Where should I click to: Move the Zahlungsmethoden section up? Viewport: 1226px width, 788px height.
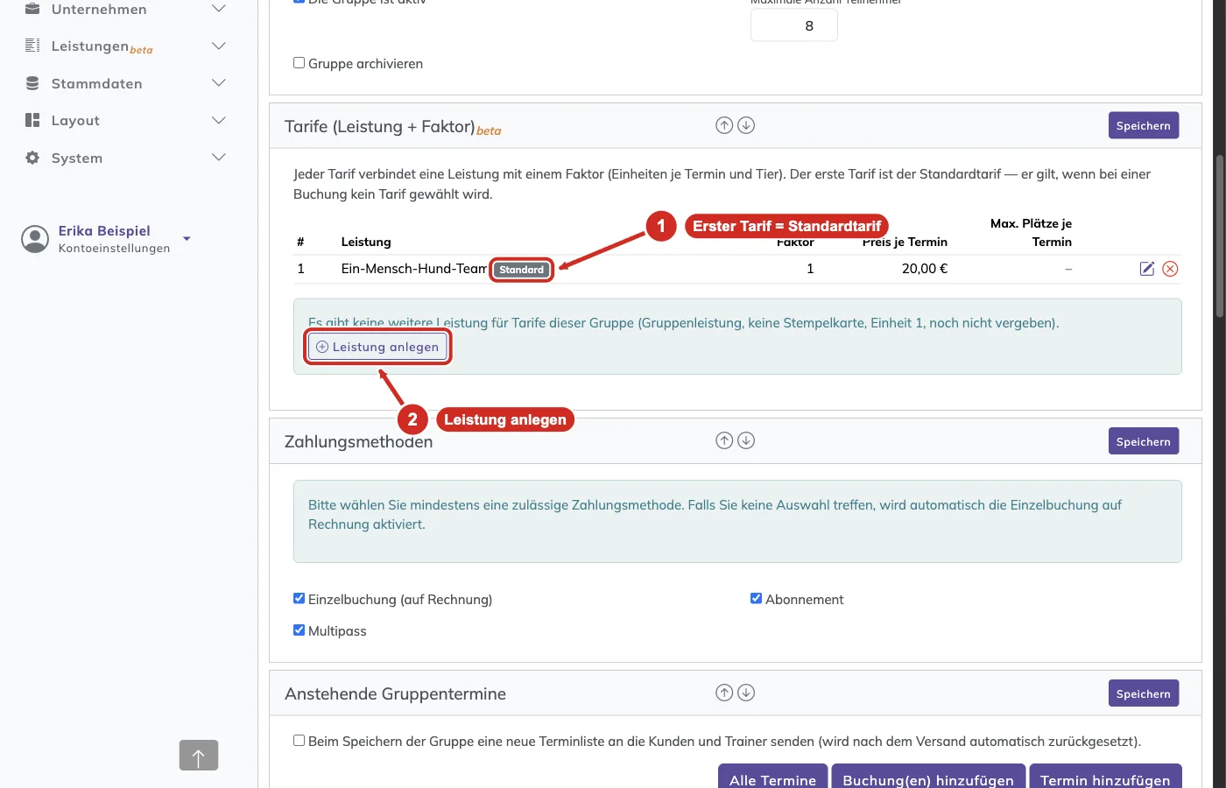pos(724,440)
